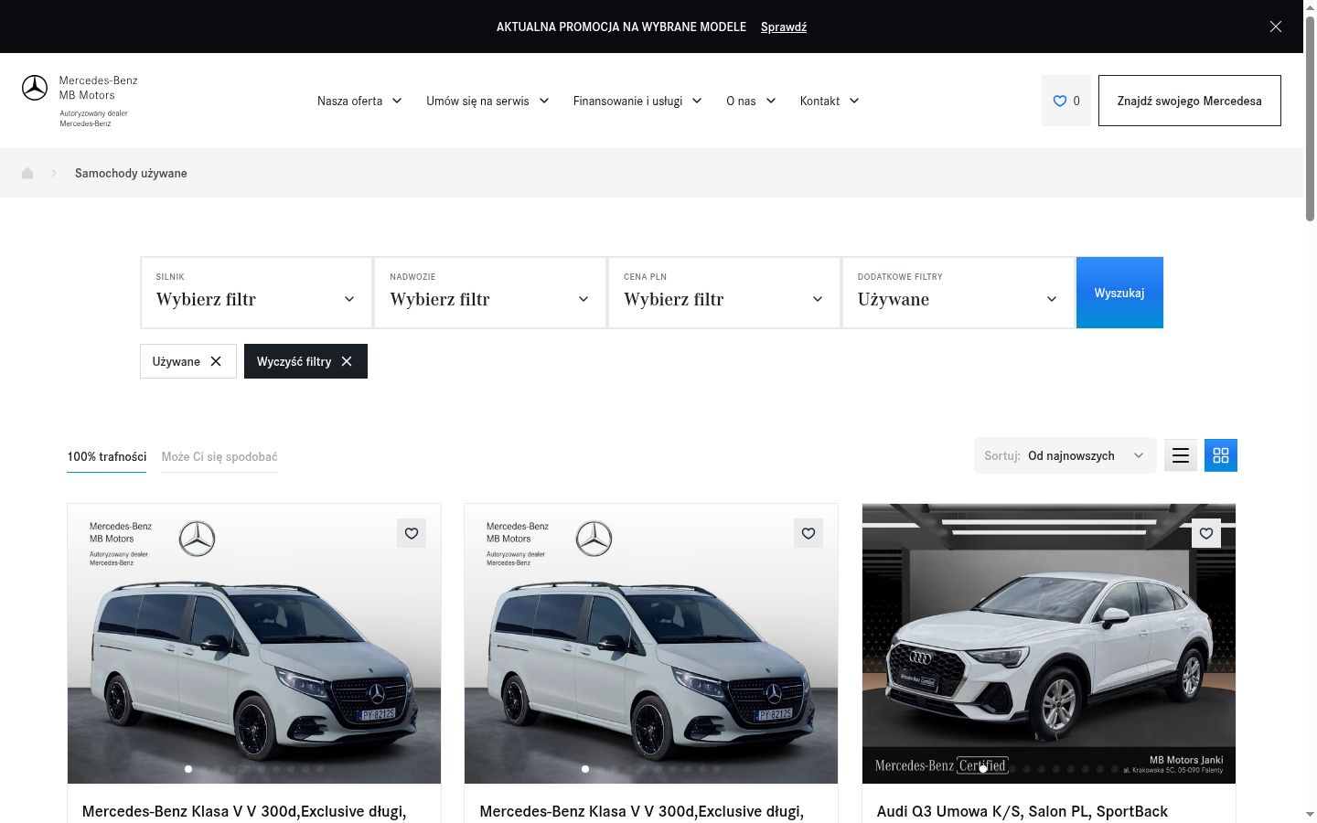The height and width of the screenshot is (823, 1317).
Task: Click the Samochody używane breadcrumb
Action: point(131,173)
